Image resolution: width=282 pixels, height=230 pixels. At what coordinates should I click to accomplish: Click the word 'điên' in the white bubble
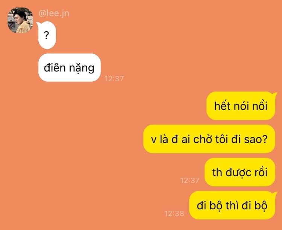coord(55,68)
